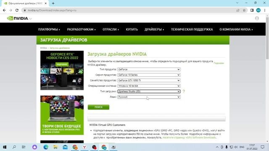Open Windows taskbar search
Screen dimensions: 269x151
coord(14,147)
